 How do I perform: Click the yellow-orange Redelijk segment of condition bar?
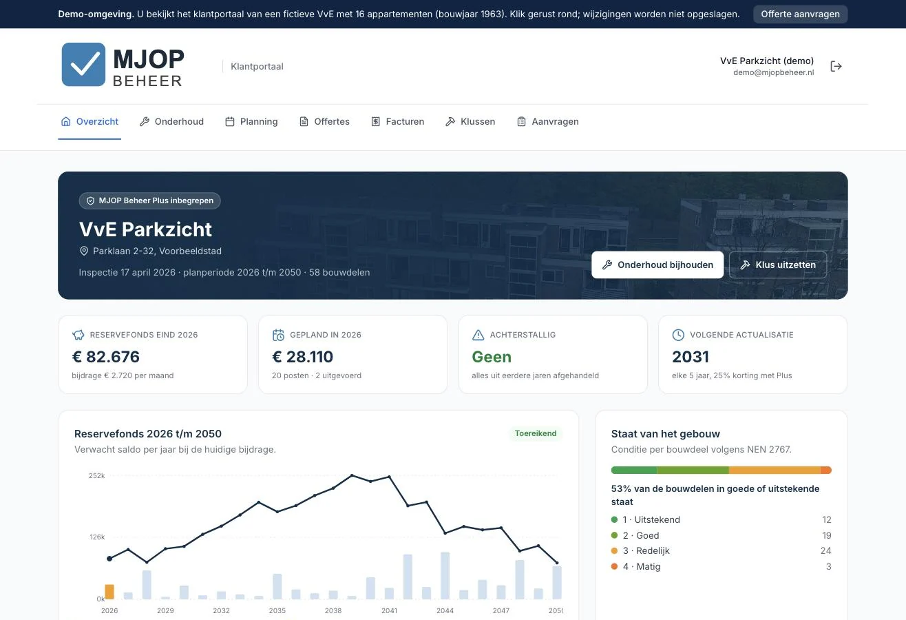tap(775, 470)
